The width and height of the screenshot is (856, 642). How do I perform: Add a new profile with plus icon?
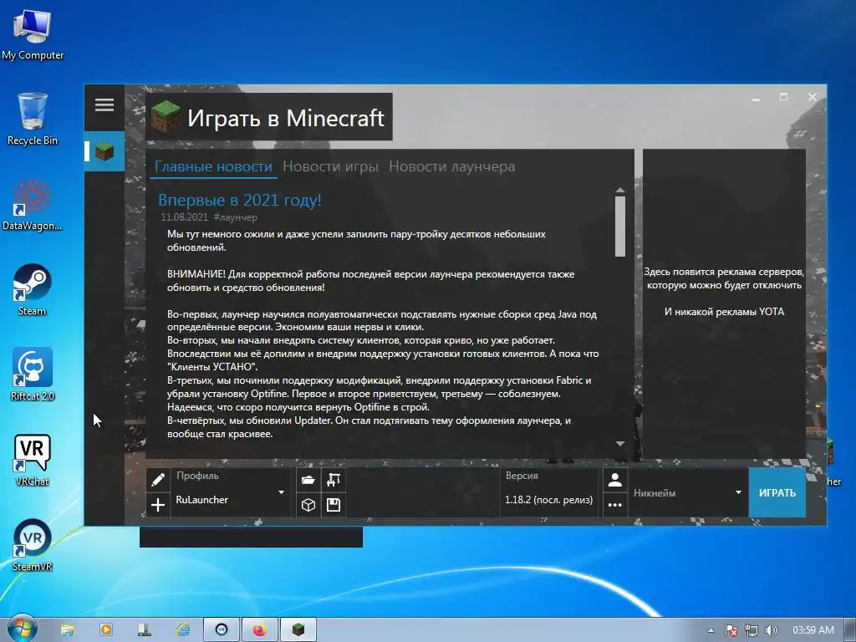click(x=158, y=504)
